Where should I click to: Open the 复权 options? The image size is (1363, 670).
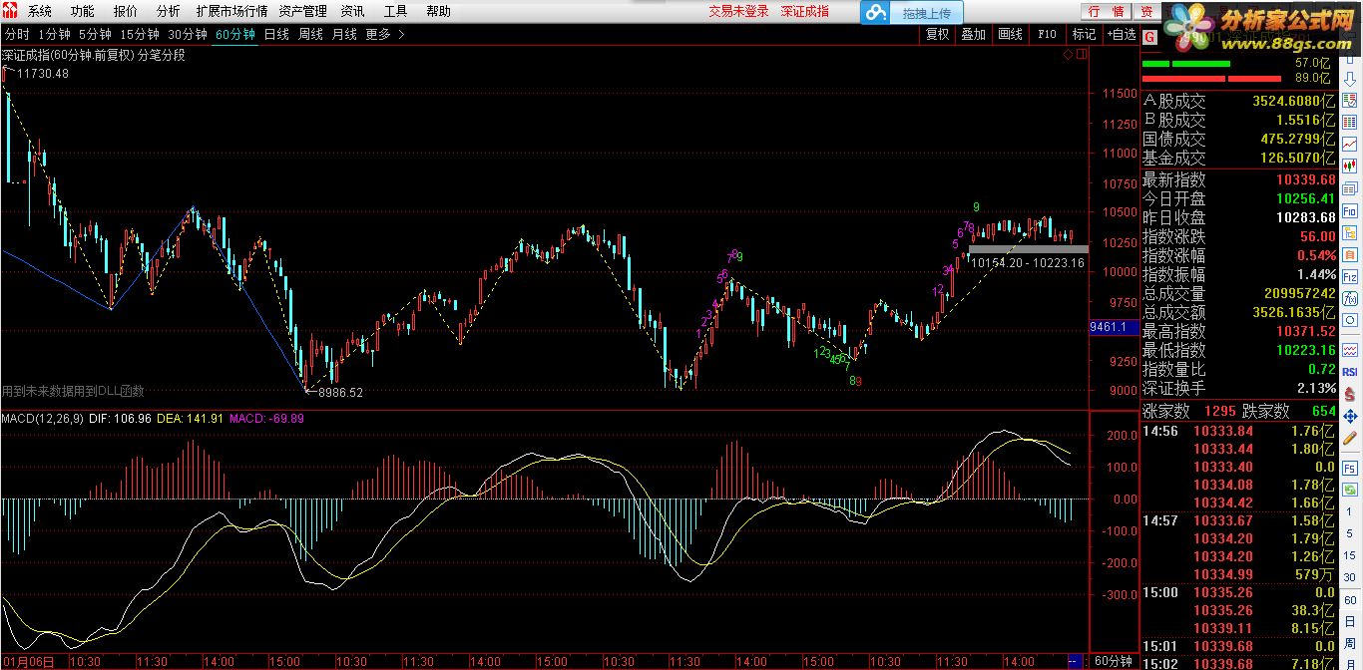coord(937,34)
